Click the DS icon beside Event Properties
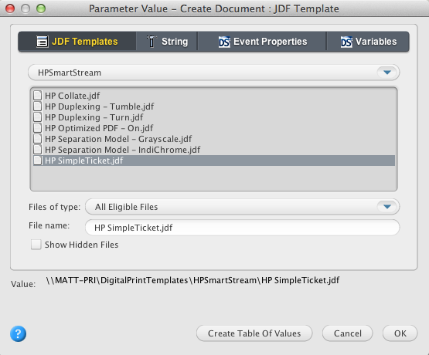Screen dimensions: 429x355 pos(224,42)
